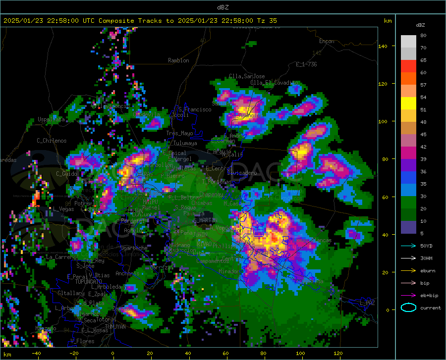Click the magenta eb+bip arrow symbol
This screenshot has width=446, height=360.
[x=408, y=296]
